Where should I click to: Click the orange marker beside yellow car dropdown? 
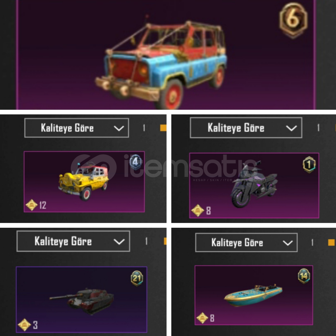pos(163,128)
